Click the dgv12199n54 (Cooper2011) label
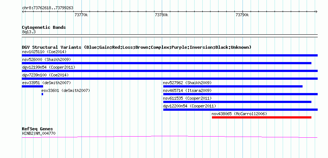 49,67
